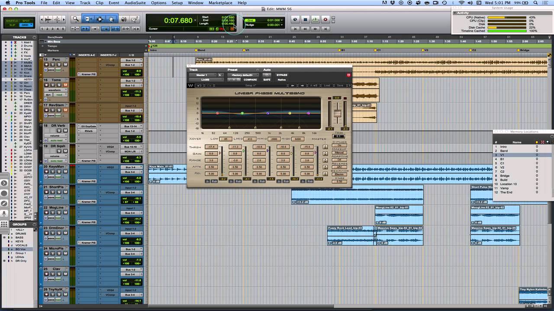Click the fifth band's Byp button
Viewport: 554px width, 311px height.
pos(309,181)
